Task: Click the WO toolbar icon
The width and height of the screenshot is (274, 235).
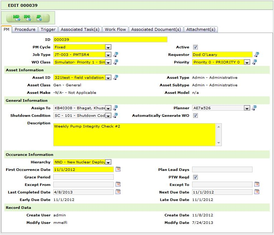Action: [16, 17]
